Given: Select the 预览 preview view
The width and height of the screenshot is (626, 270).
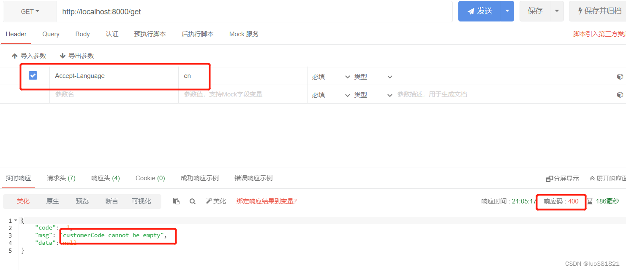Looking at the screenshot, I should [82, 201].
